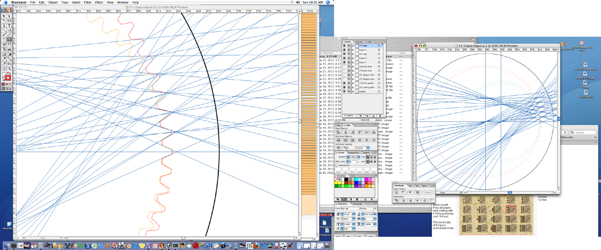Screen dimensions: 601x250
Task: Toggle visibility of Layer 8
Action: [x=344, y=58]
